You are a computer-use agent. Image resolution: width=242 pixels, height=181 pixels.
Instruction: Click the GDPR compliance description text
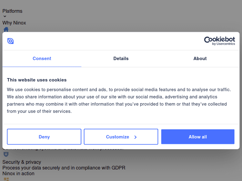coord(64,168)
